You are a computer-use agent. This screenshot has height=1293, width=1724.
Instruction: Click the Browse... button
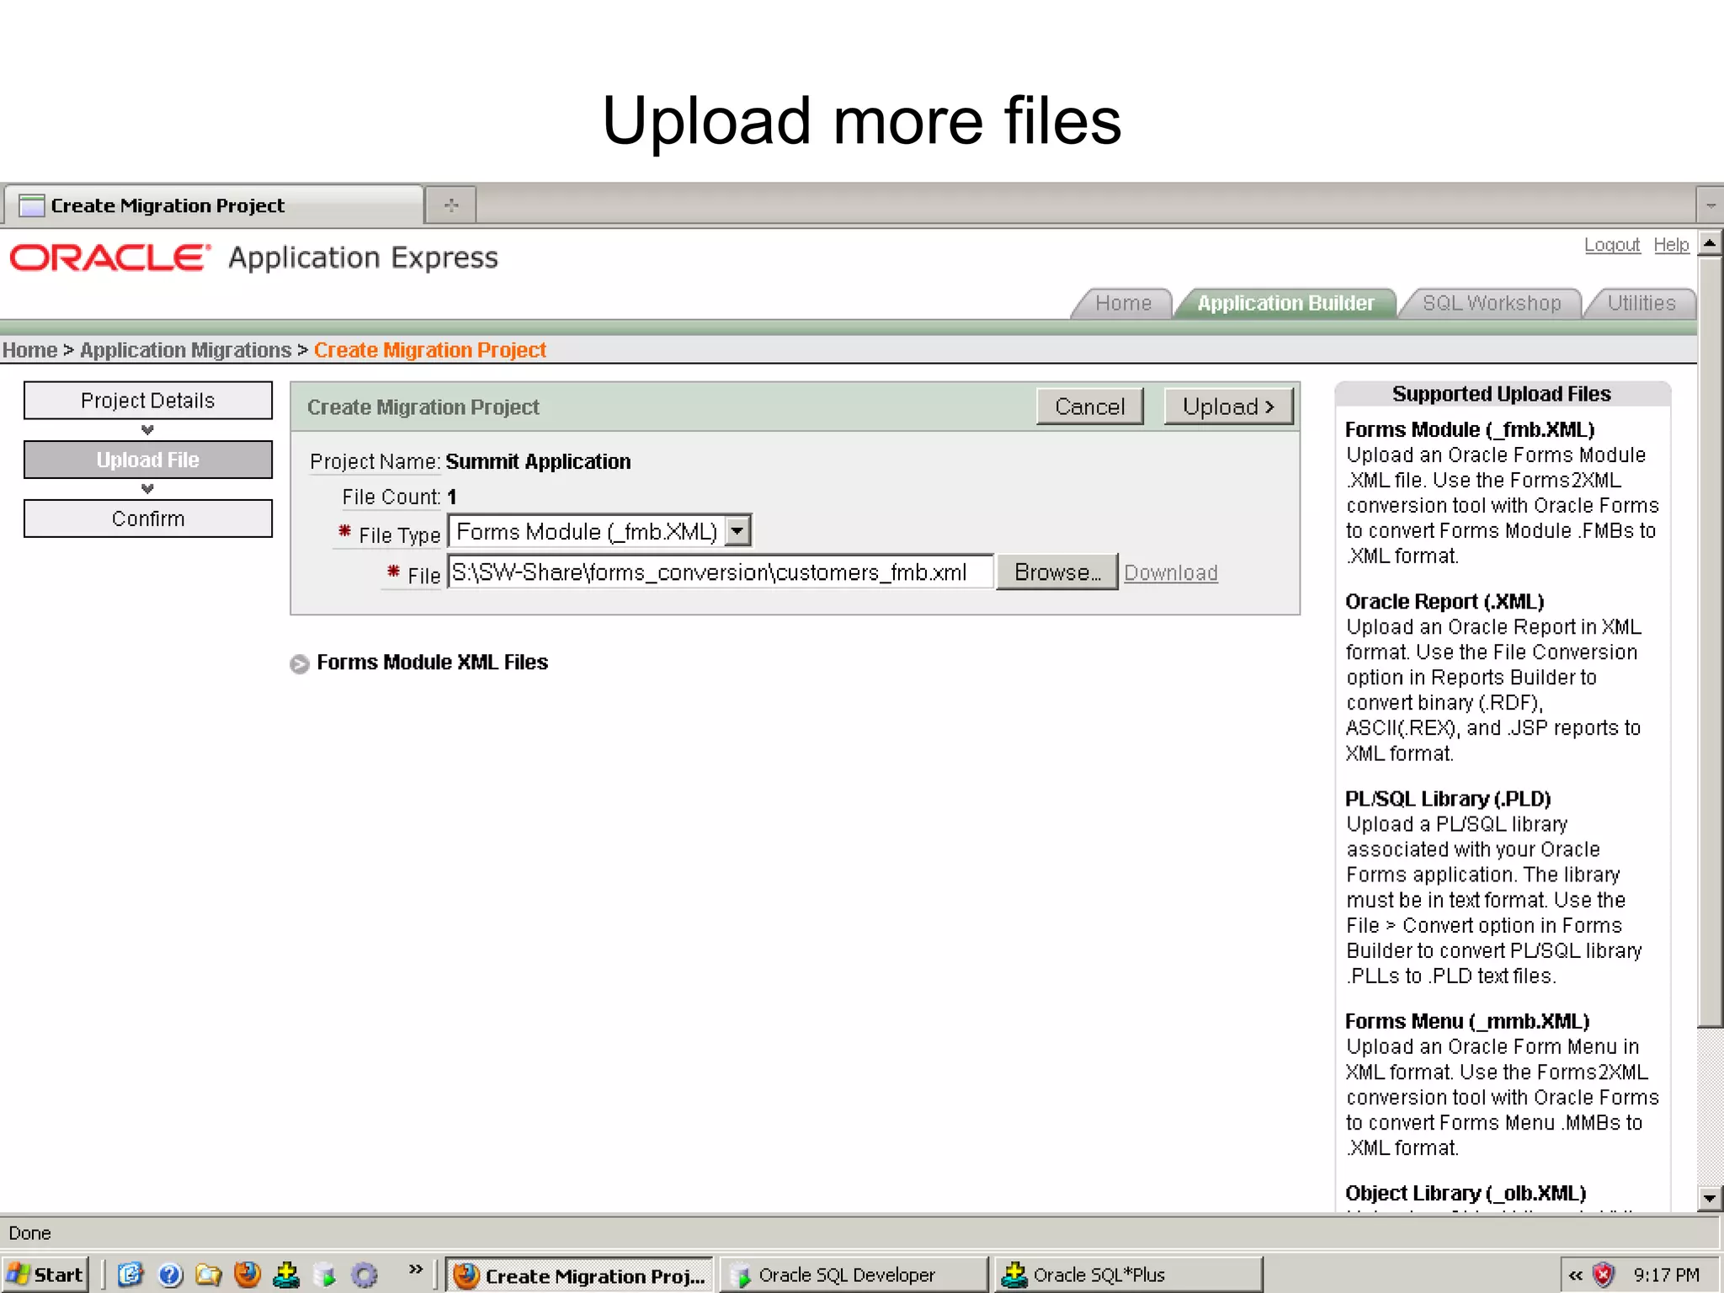1057,572
